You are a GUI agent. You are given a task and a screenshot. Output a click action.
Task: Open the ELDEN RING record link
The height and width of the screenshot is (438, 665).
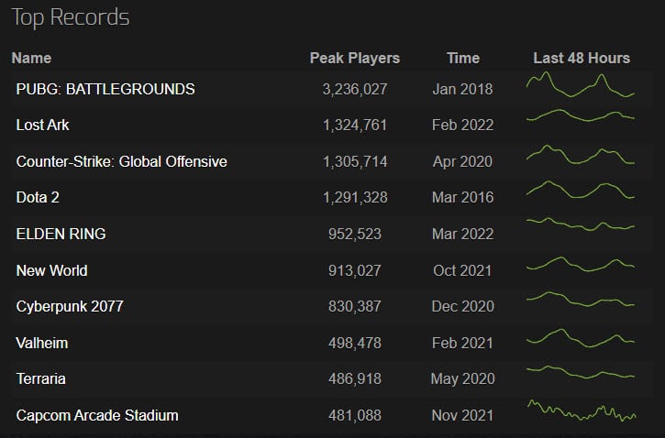point(61,234)
